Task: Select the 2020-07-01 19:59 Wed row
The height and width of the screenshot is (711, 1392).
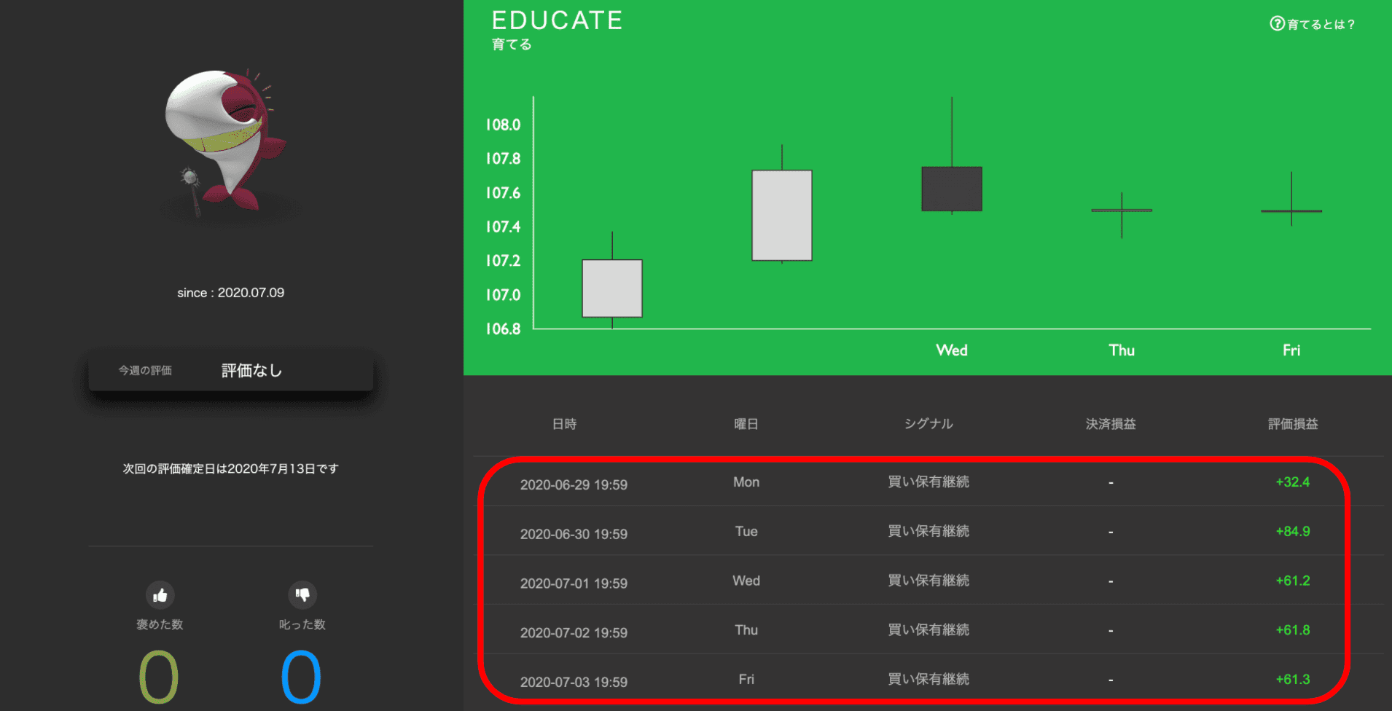Action: coord(915,581)
